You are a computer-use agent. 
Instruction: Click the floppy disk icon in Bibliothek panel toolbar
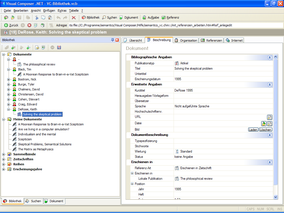59,47
